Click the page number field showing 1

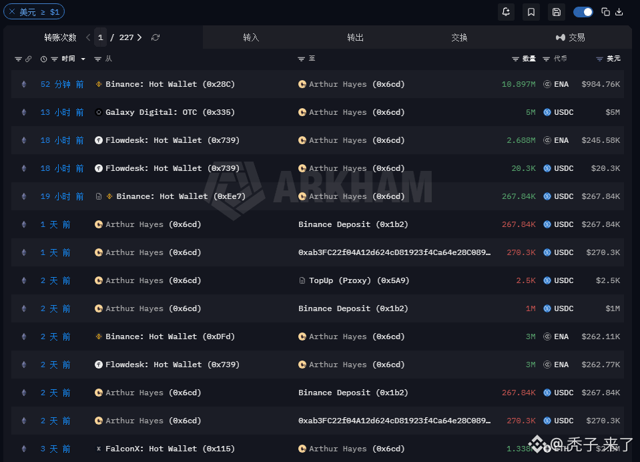click(100, 37)
